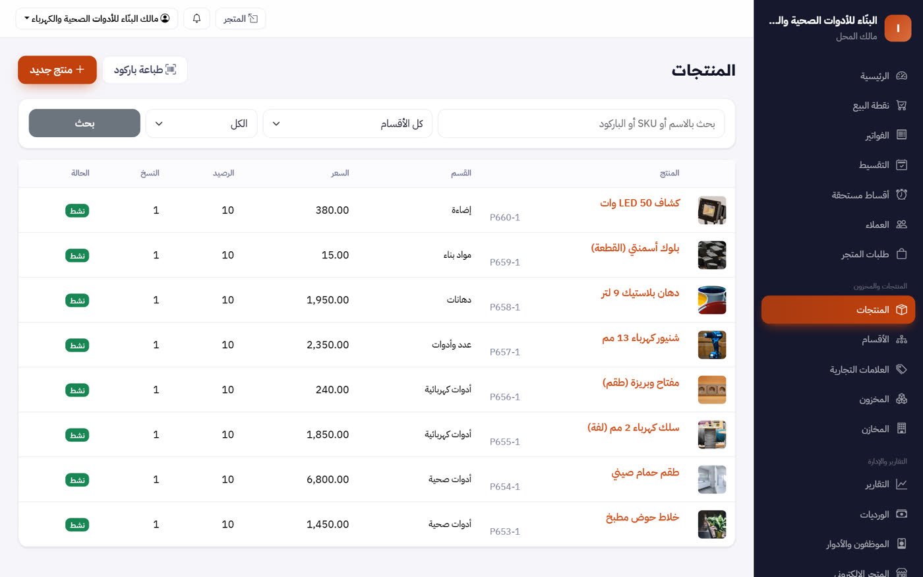
Task: Open product link دهان بلاستيك 9 لتر
Action: (640, 293)
